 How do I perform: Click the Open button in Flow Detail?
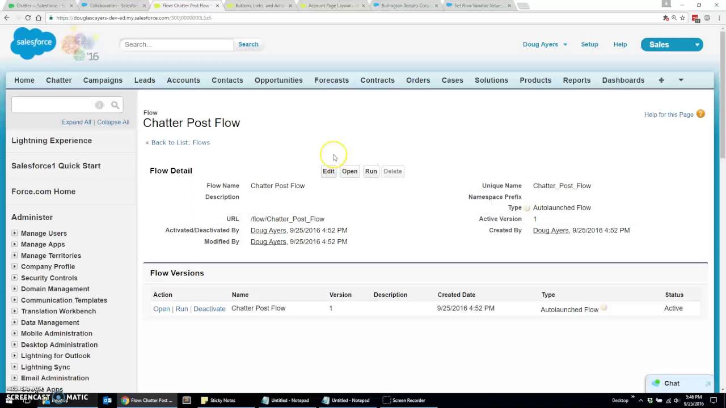click(349, 171)
